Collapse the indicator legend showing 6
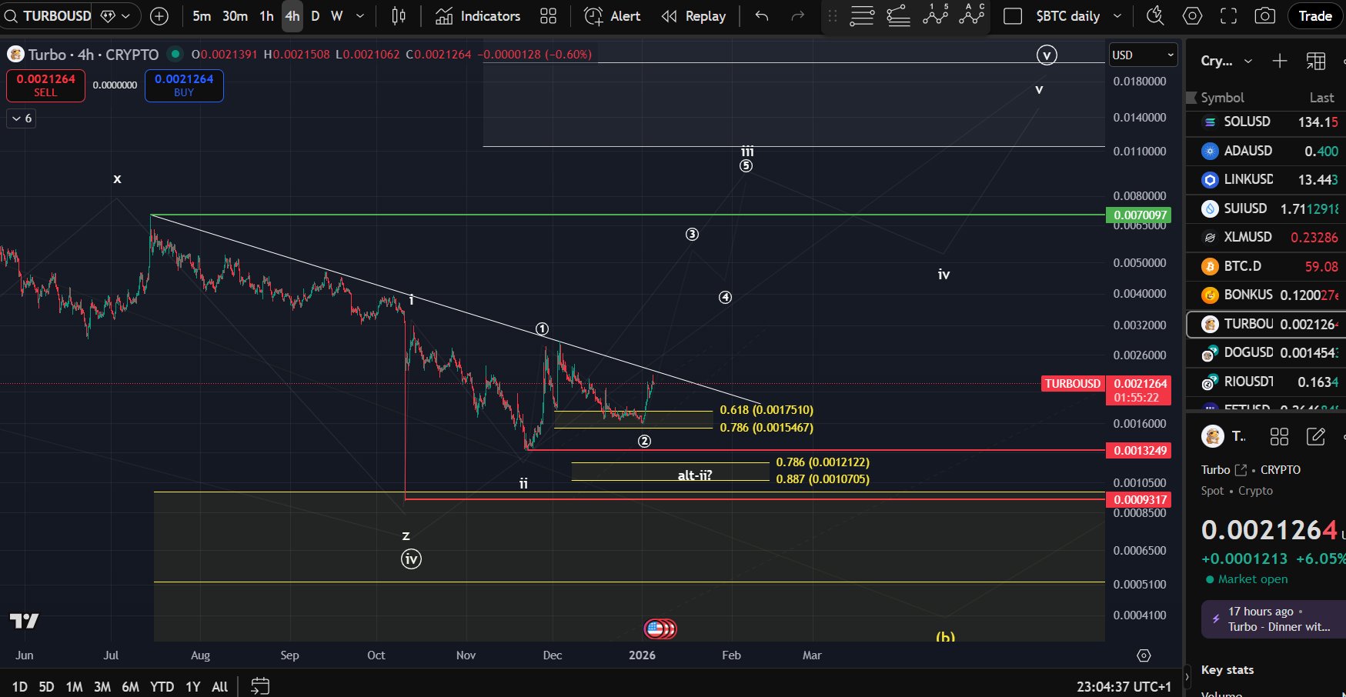 point(22,118)
